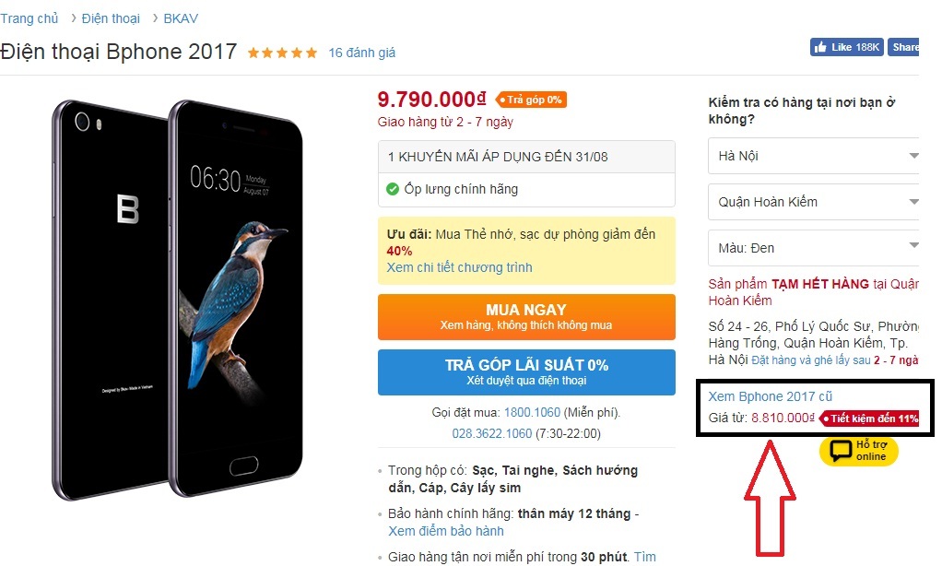Open Xem Bphone 2017 cũ link

tap(771, 396)
